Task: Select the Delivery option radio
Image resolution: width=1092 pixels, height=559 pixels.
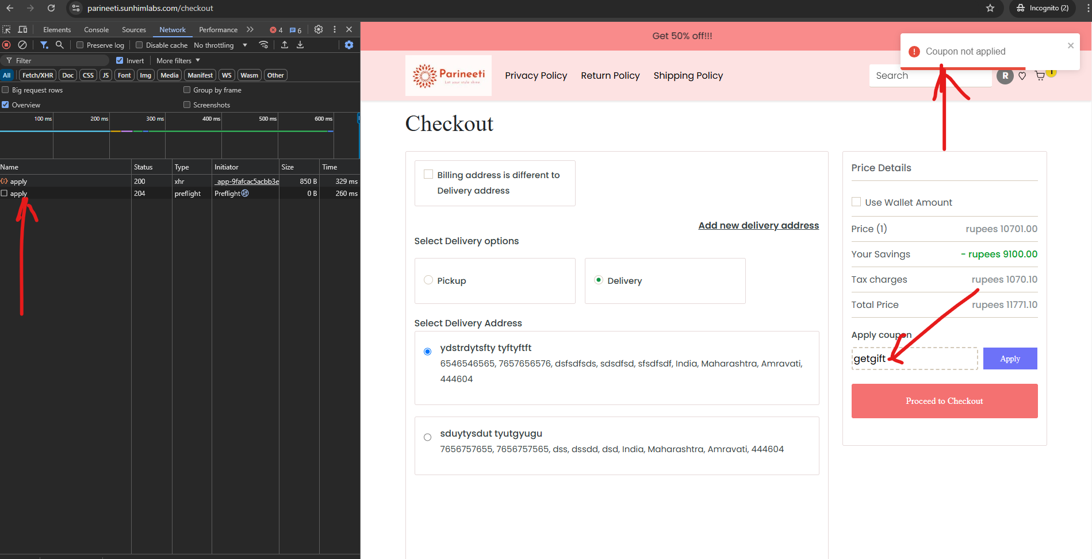Action: 599,280
